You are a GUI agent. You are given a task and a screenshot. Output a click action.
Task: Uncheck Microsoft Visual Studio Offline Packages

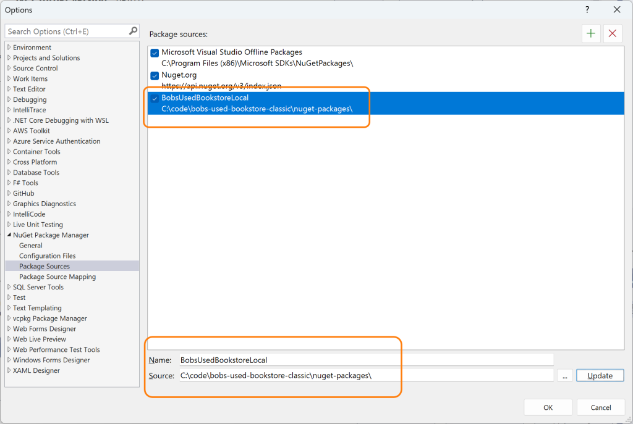[x=154, y=52]
